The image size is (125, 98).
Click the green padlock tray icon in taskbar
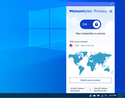point(90,96)
